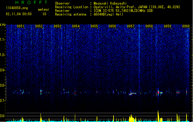
Task: Click the bright red echo after 0858
Action: pos(158,92)
